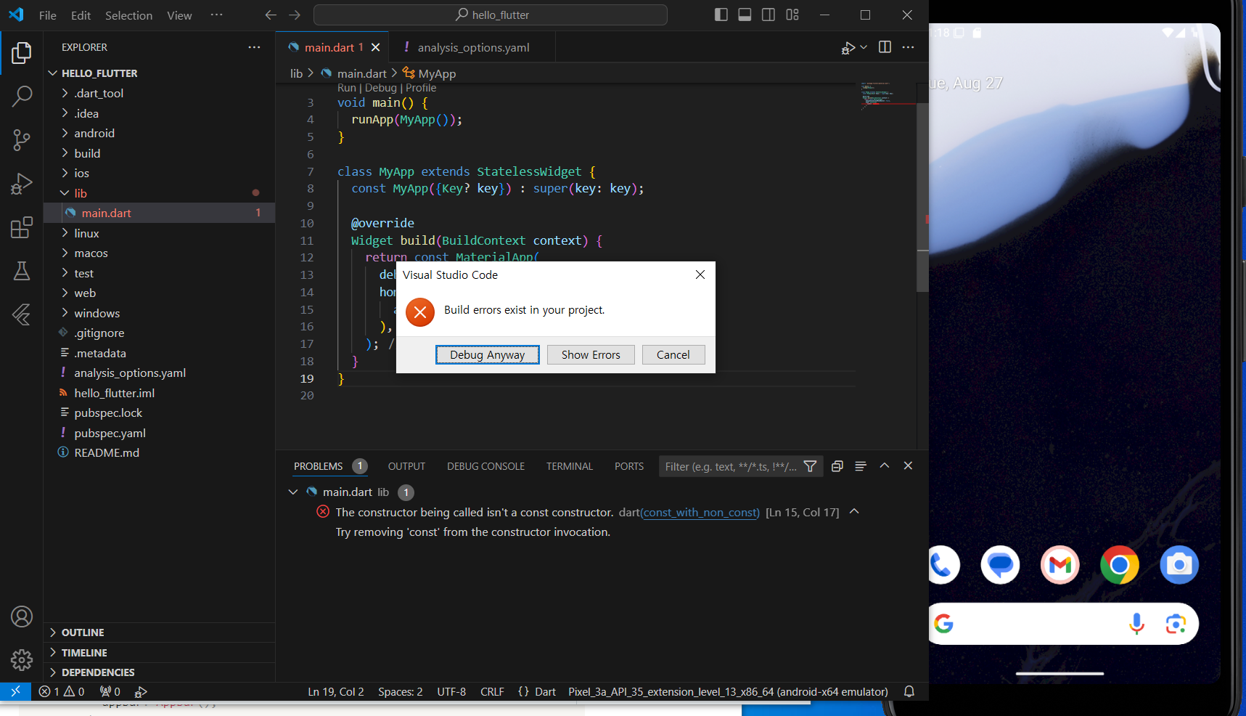1246x716 pixels.
Task: Open Gmail on the Android emulator
Action: coord(1060,565)
